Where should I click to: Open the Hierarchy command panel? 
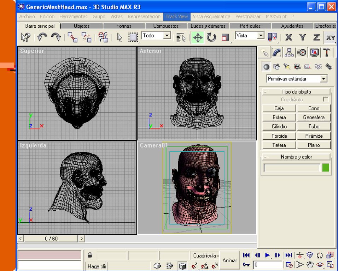click(x=289, y=53)
